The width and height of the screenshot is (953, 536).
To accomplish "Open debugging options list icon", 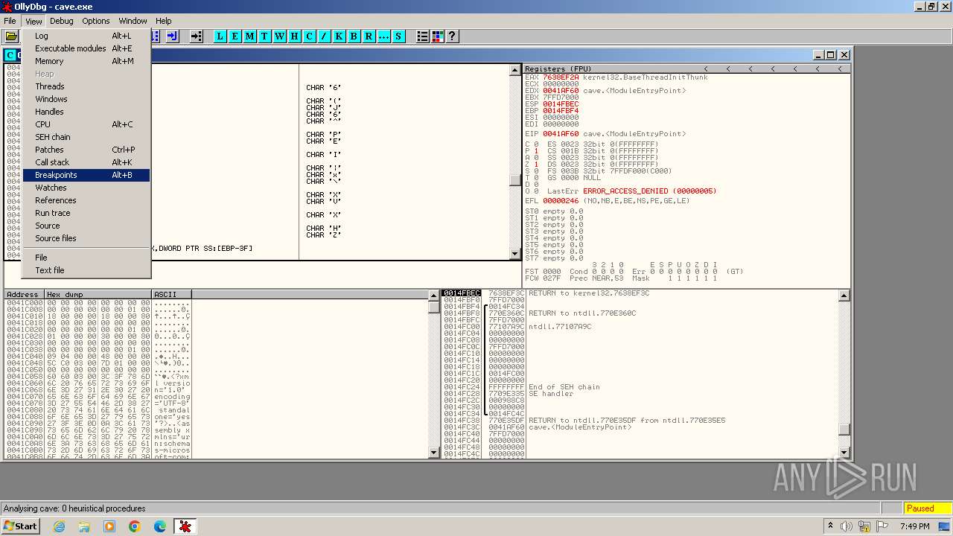I will pos(423,36).
